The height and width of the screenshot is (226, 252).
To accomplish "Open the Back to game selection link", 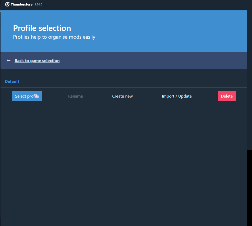I will 37,60.
